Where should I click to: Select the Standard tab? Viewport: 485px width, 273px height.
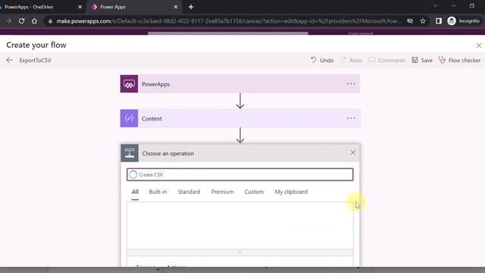pyautogui.click(x=189, y=192)
